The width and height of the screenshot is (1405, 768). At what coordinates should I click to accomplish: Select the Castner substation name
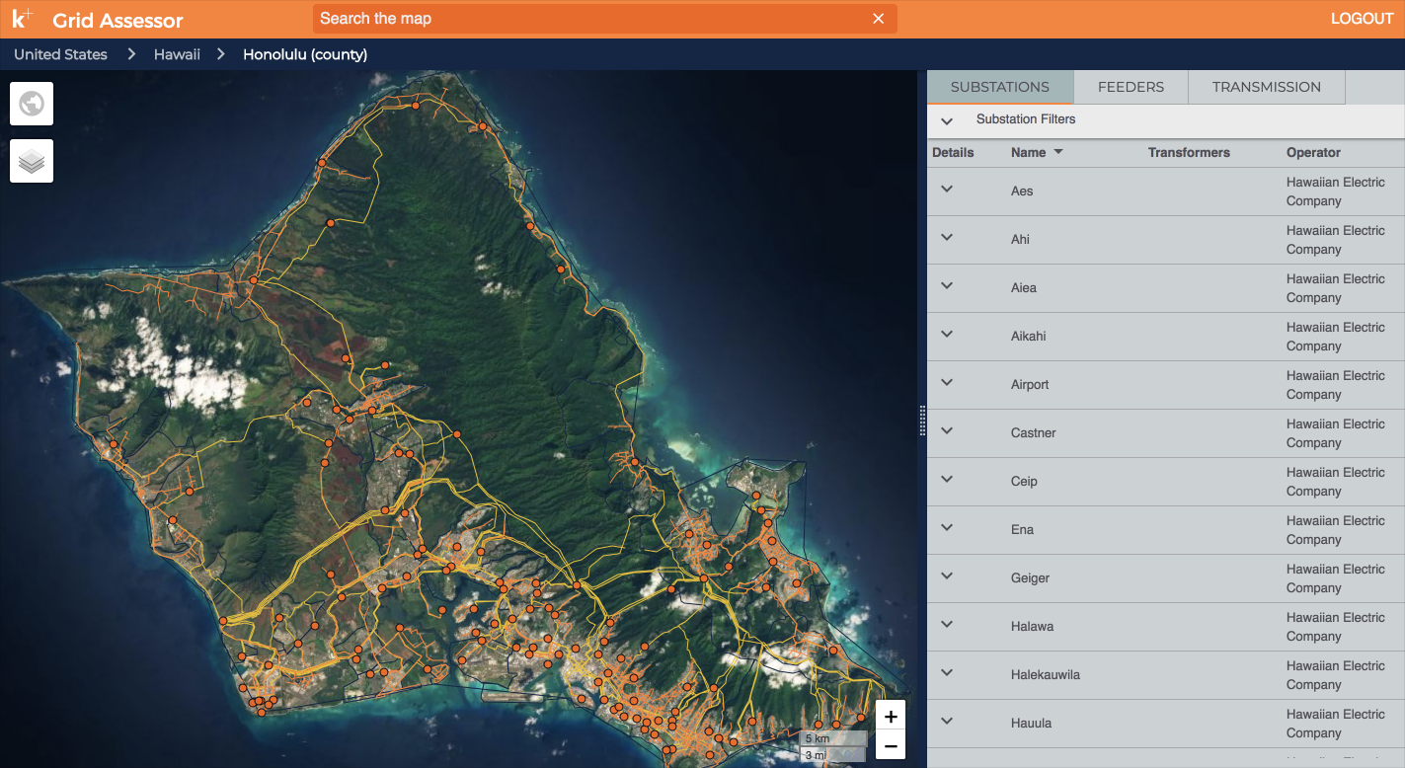coord(1034,433)
